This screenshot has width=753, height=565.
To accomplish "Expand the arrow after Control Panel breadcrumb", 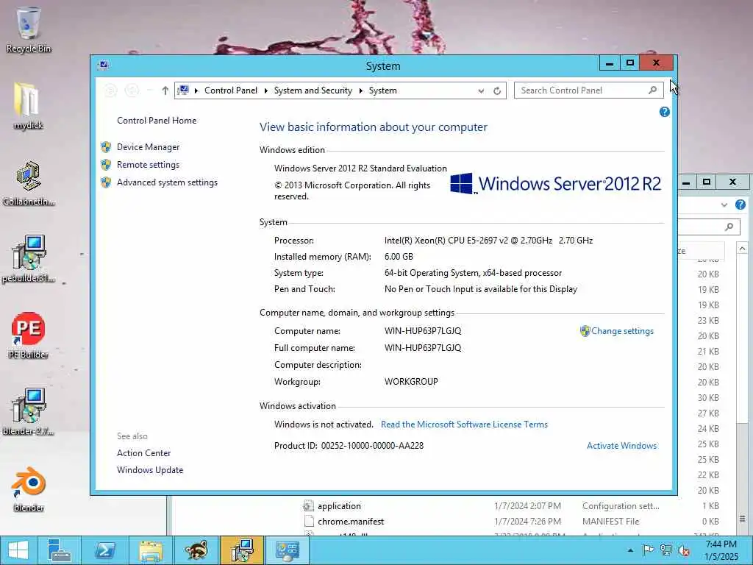I will pyautogui.click(x=265, y=90).
